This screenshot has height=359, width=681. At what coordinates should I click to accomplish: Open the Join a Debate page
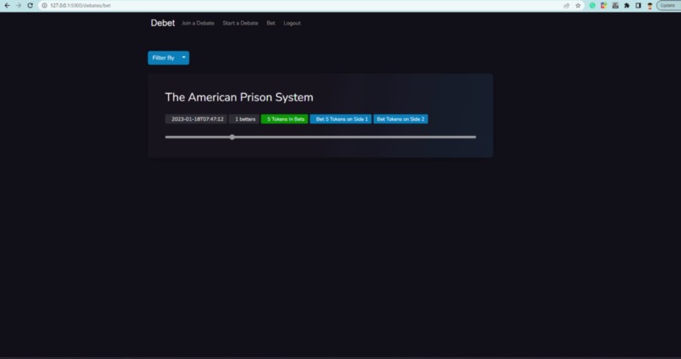click(x=198, y=23)
